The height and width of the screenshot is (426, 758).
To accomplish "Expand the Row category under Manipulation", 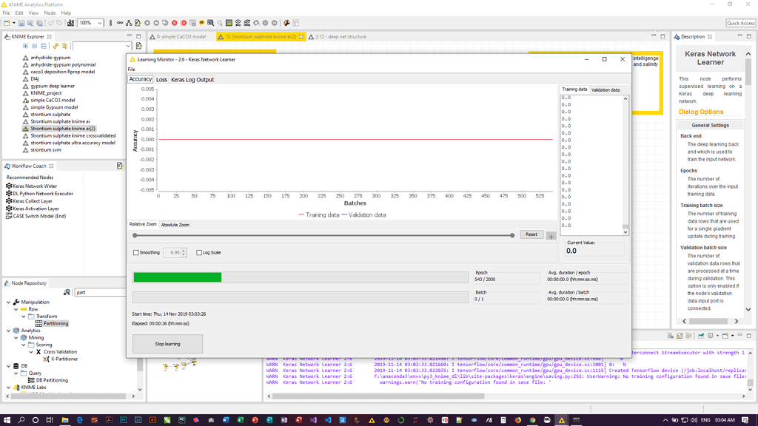I will pyautogui.click(x=15, y=309).
